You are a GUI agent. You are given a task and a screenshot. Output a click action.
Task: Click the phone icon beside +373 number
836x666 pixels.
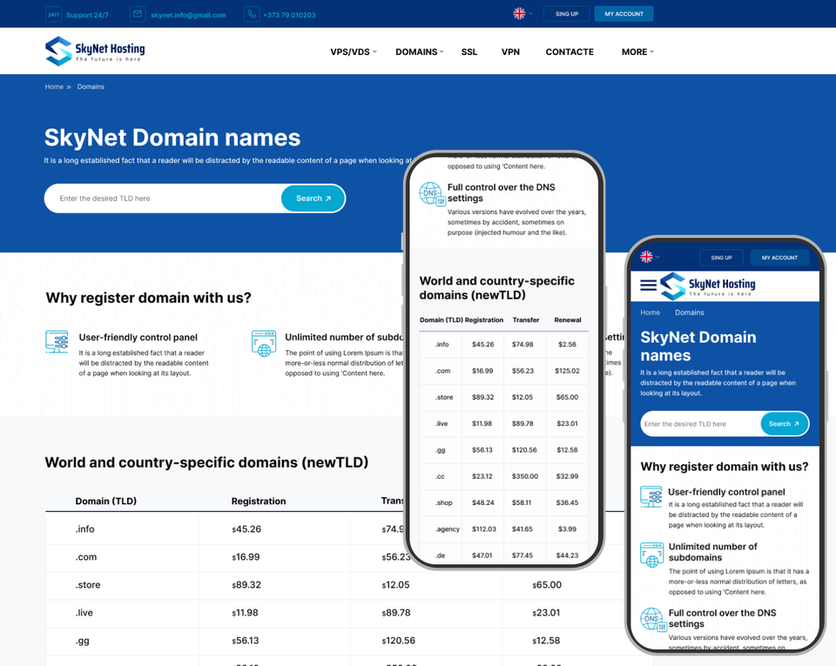pos(252,14)
